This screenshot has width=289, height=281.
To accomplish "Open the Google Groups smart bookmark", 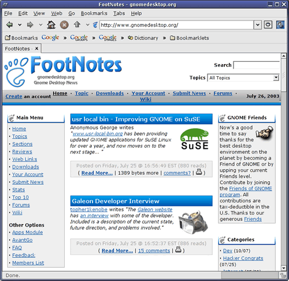I will pyautogui.click(x=79, y=38).
